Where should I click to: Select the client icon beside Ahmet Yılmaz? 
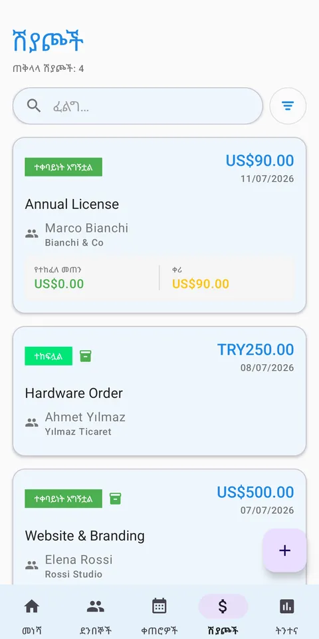click(x=32, y=423)
